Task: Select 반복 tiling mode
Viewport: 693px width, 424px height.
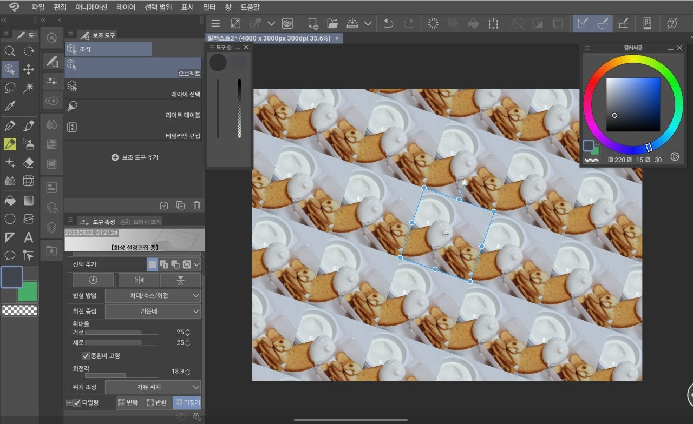Action: click(x=130, y=402)
